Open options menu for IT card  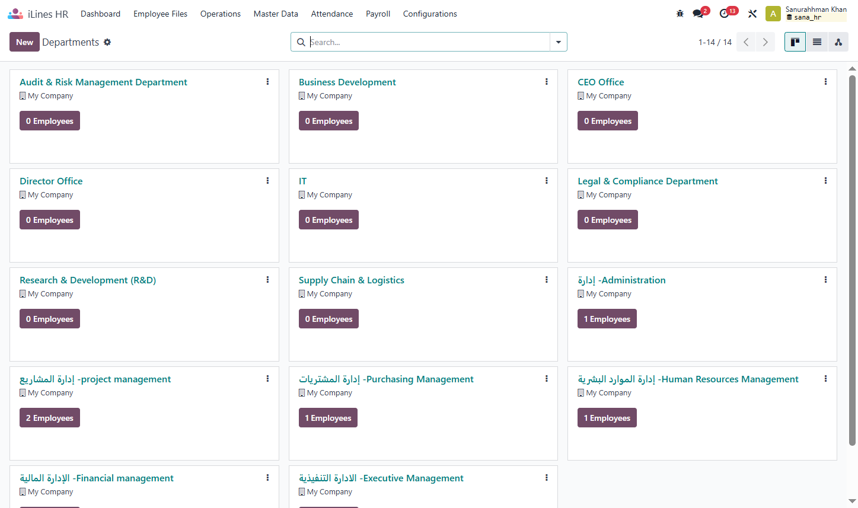547,181
